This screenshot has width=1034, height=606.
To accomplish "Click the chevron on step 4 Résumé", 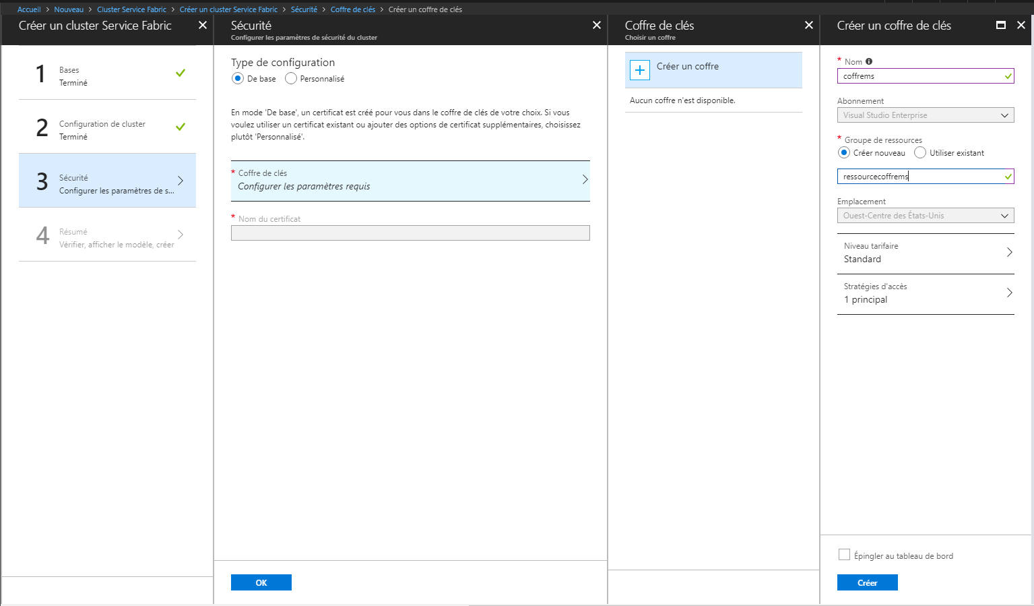I will click(181, 235).
